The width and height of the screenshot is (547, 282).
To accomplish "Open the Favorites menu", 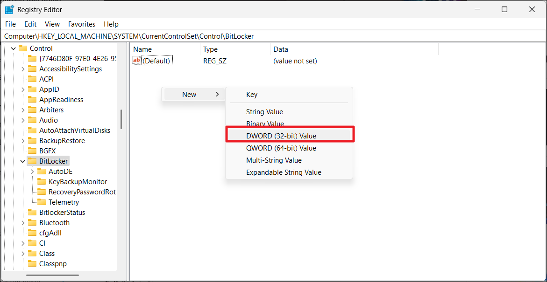I will [x=82, y=24].
